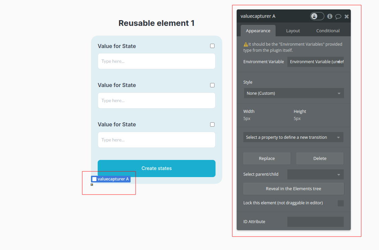Check the first Value for State checkbox

tap(212, 46)
